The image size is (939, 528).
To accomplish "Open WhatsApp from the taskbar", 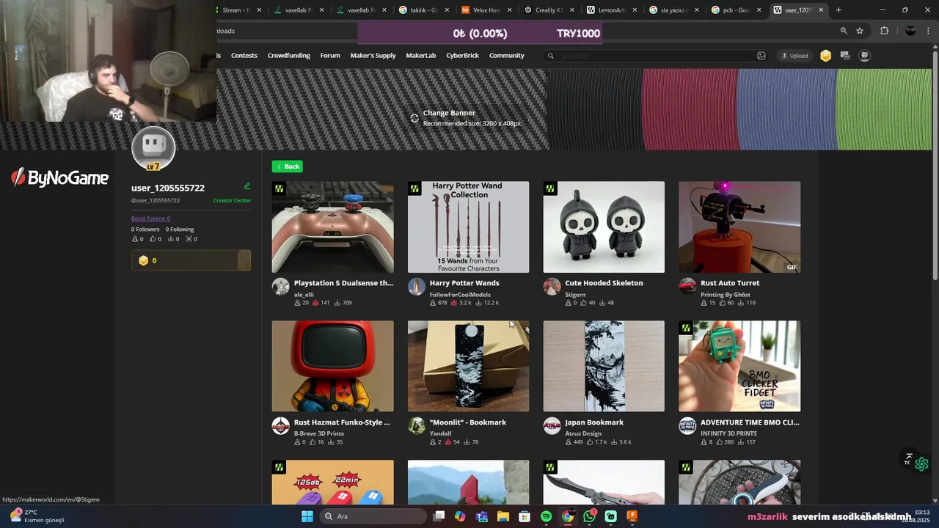I will pos(589,516).
